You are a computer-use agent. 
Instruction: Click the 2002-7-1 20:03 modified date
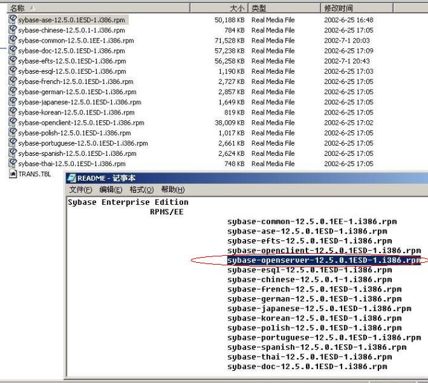click(347, 41)
